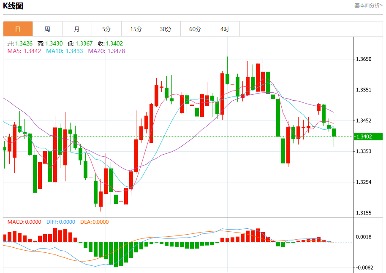
Task: Click the tallest green MACD histogram bar
Action: [x=116, y=254]
